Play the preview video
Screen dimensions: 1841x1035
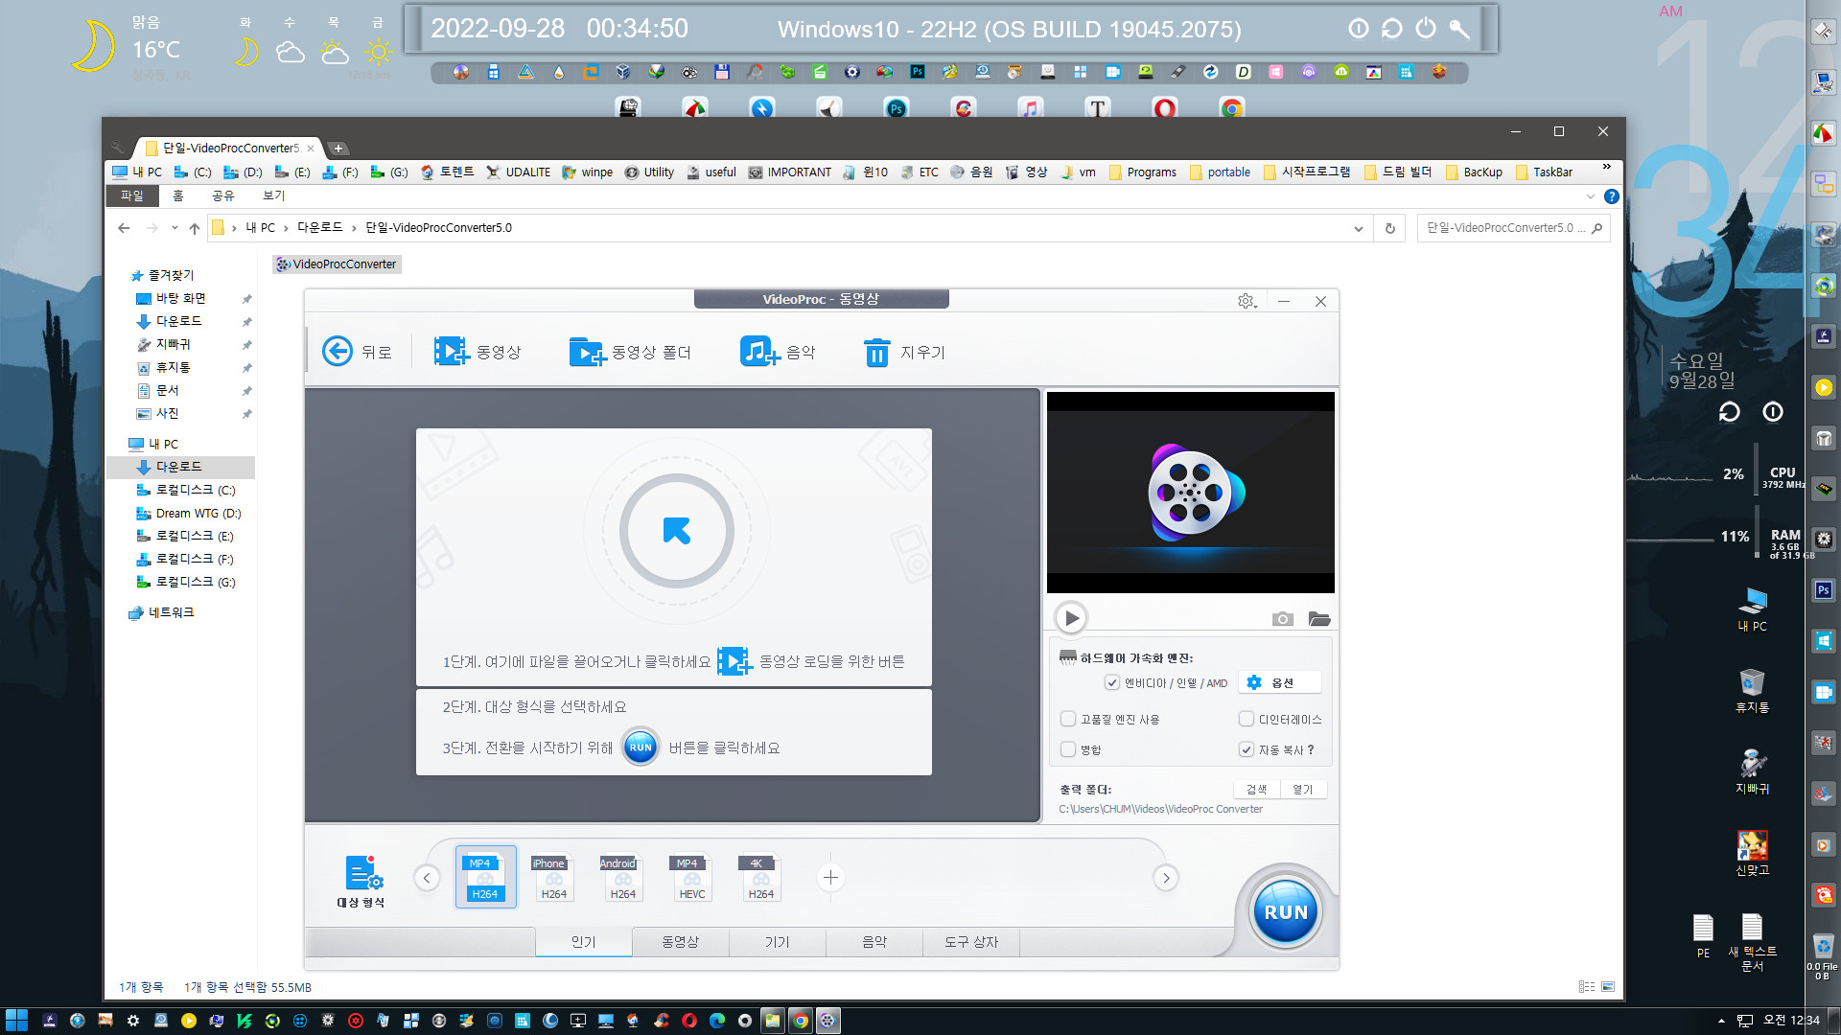pos(1071,618)
